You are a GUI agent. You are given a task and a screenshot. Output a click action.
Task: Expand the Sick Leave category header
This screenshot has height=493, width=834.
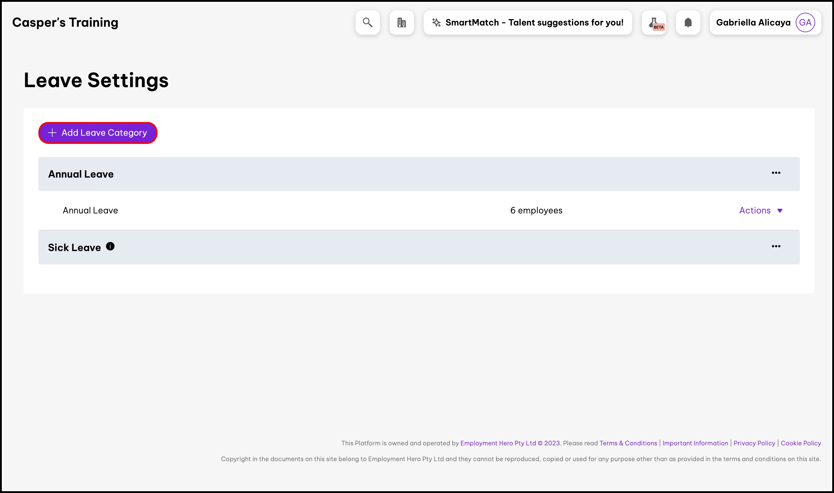(74, 247)
